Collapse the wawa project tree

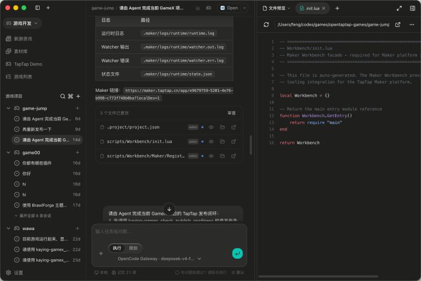point(8,228)
